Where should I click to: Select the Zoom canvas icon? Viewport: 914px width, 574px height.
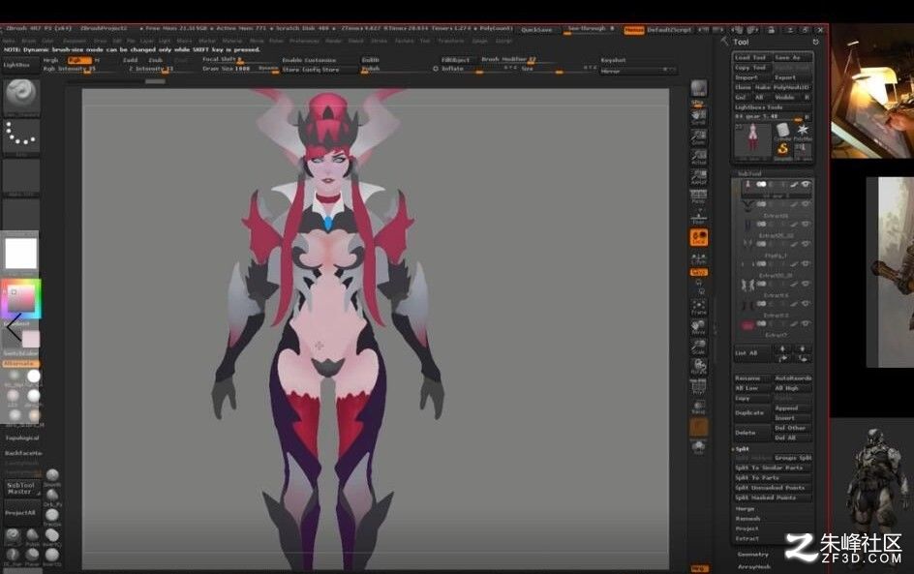point(698,136)
